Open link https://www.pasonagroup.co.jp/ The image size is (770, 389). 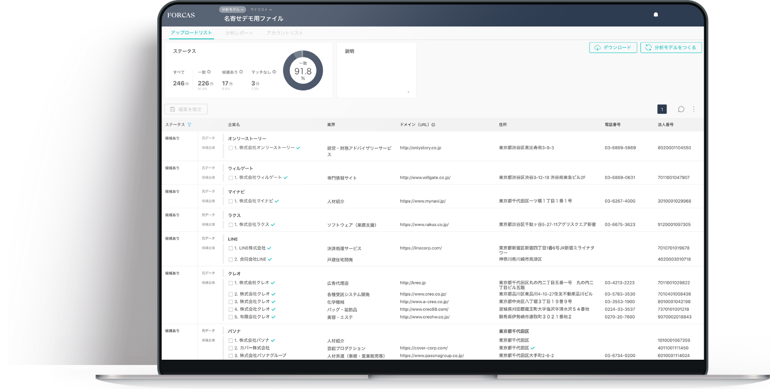click(x=432, y=356)
